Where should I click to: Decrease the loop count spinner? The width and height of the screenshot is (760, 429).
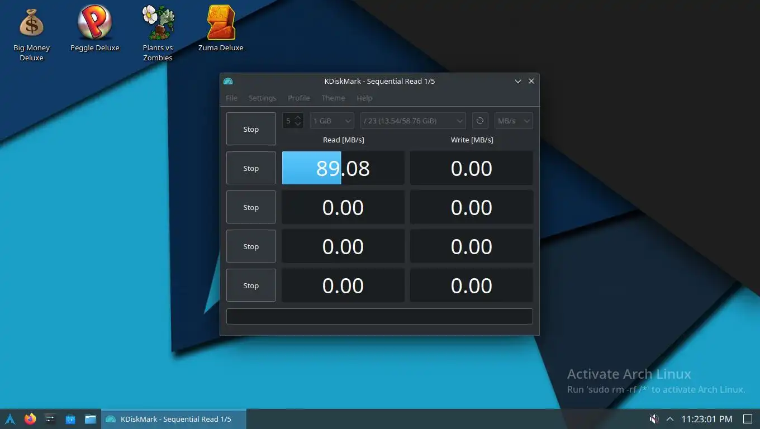(x=298, y=125)
